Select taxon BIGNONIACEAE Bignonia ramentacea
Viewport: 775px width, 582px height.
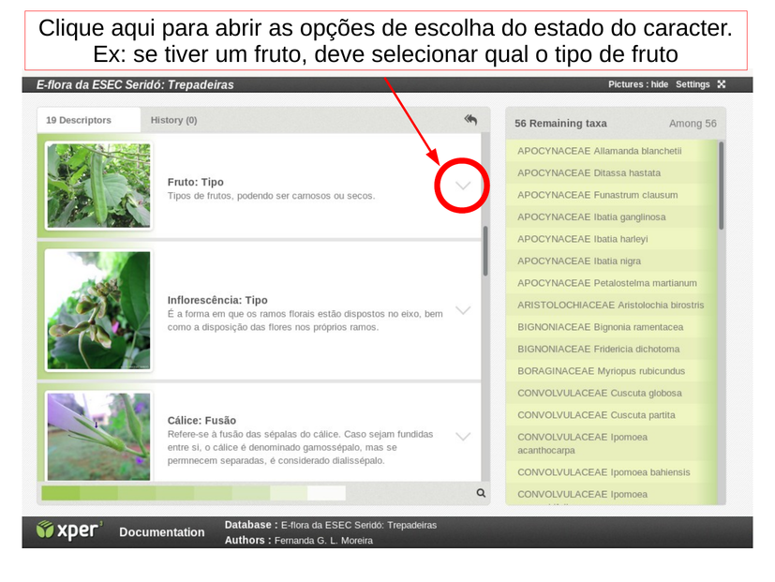(x=600, y=327)
